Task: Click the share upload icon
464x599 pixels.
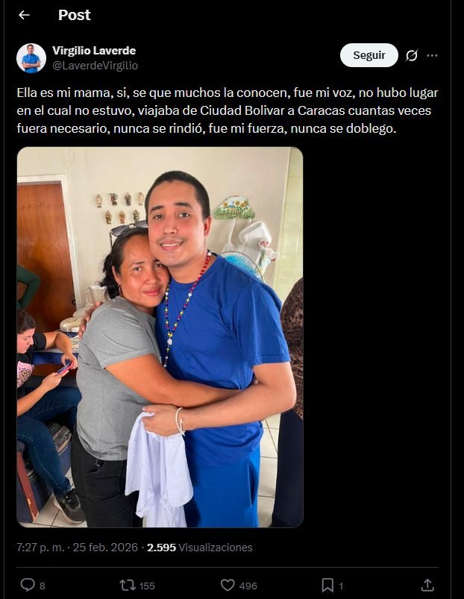Action: pyautogui.click(x=427, y=585)
